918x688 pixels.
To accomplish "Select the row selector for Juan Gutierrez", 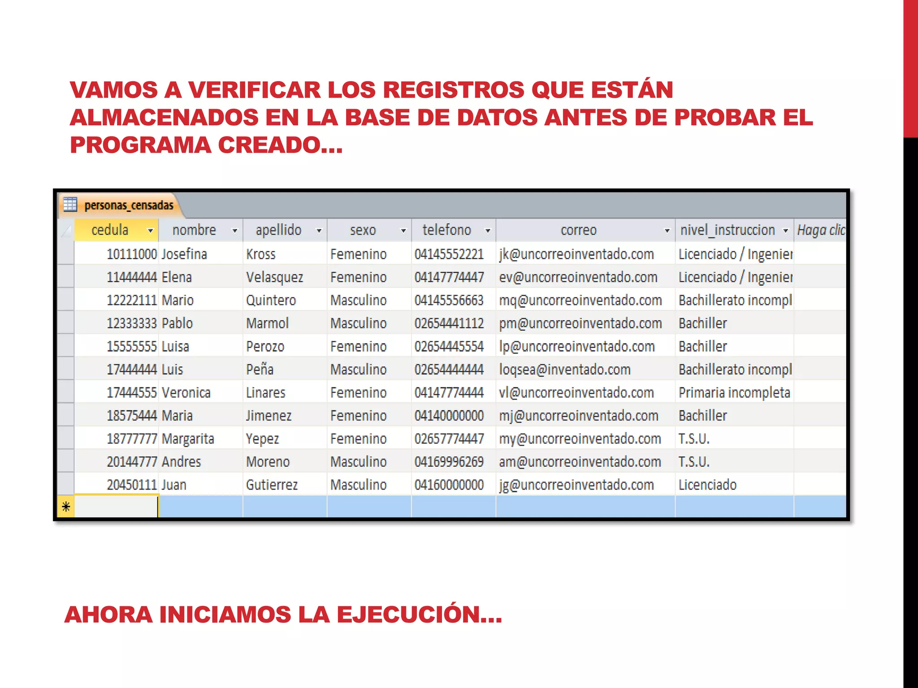I will [66, 484].
